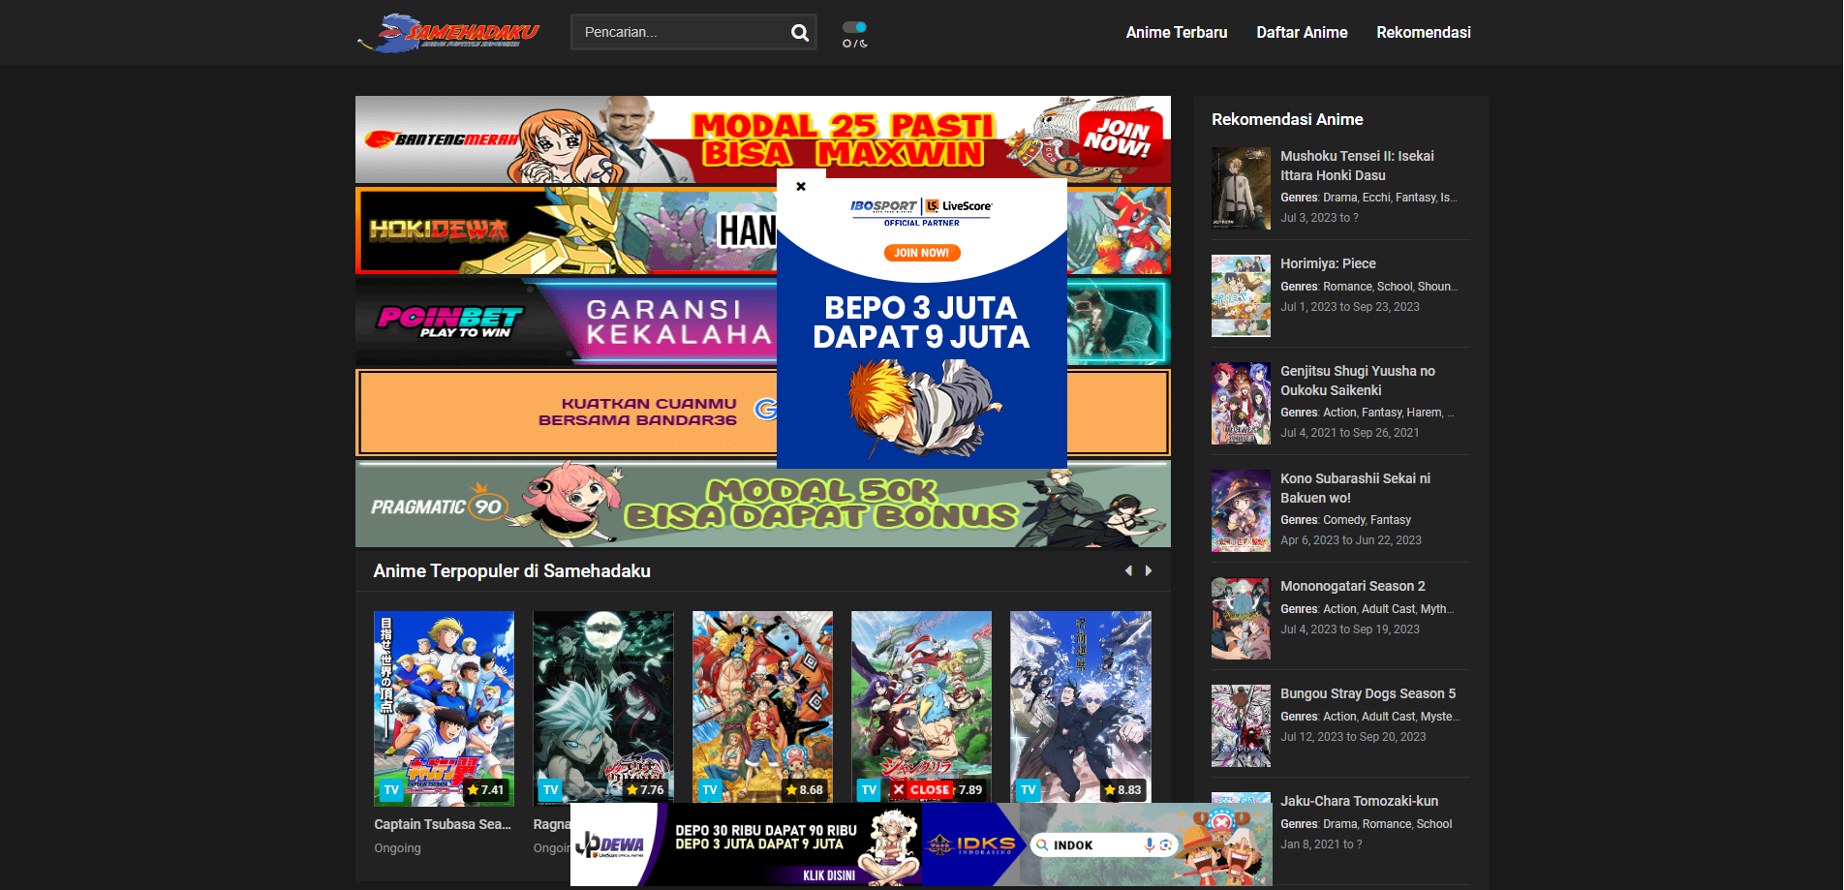Open Mushoku Tensei II recommendation link

(1357, 166)
